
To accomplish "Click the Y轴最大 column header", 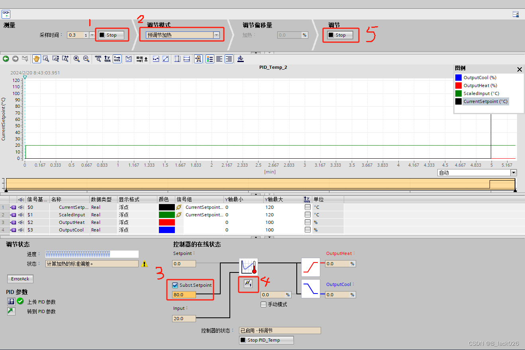I will pyautogui.click(x=283, y=199).
